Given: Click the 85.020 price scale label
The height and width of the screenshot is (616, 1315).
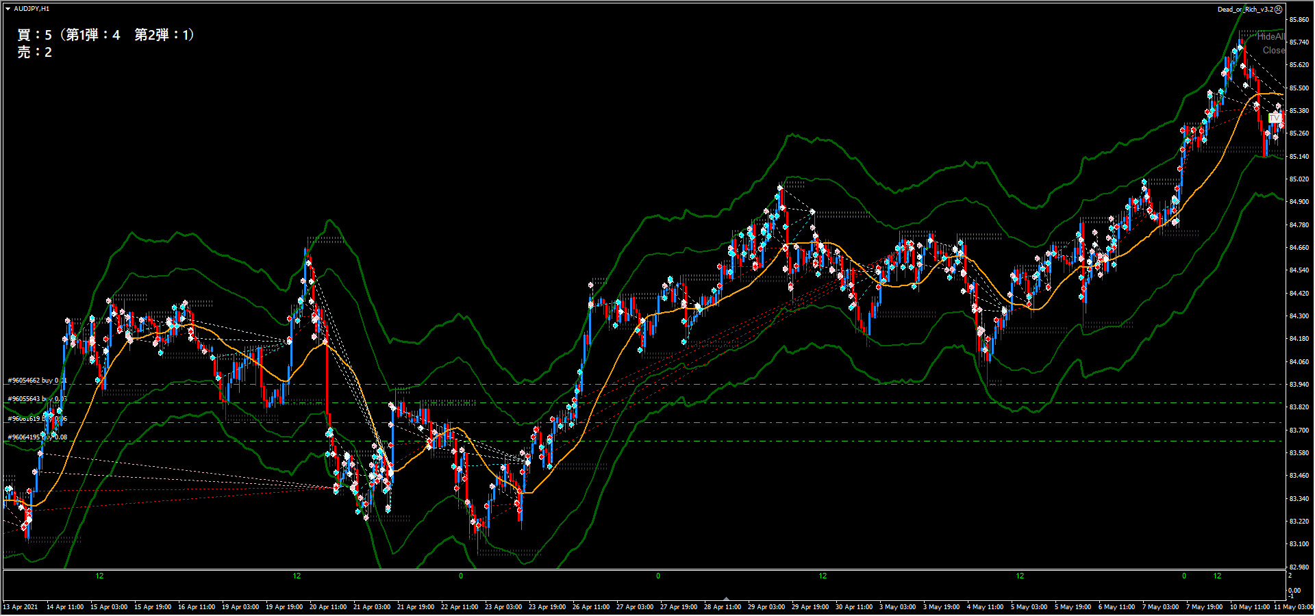Looking at the screenshot, I should click(1299, 179).
